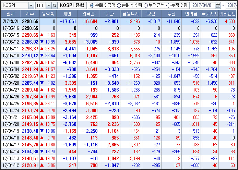
Task: Click insurance value -2,100
Action: point(154,56)
